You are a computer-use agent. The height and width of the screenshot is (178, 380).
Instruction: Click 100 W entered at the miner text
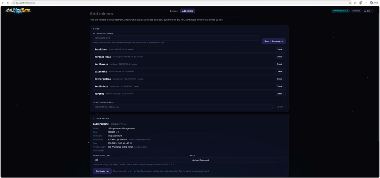click(120, 147)
